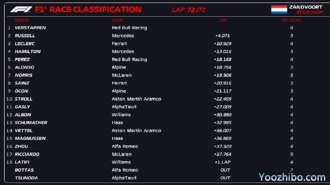The image size is (330, 185).
Task: Select the GAP column header
Action: pyautogui.click(x=223, y=20)
